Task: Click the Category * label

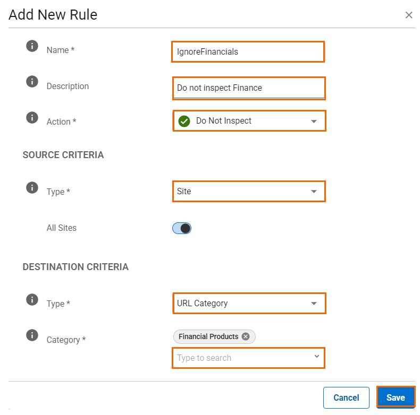Action: (66, 340)
